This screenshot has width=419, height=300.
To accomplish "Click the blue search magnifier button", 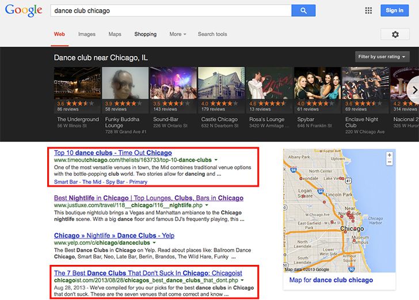I will click(x=303, y=10).
